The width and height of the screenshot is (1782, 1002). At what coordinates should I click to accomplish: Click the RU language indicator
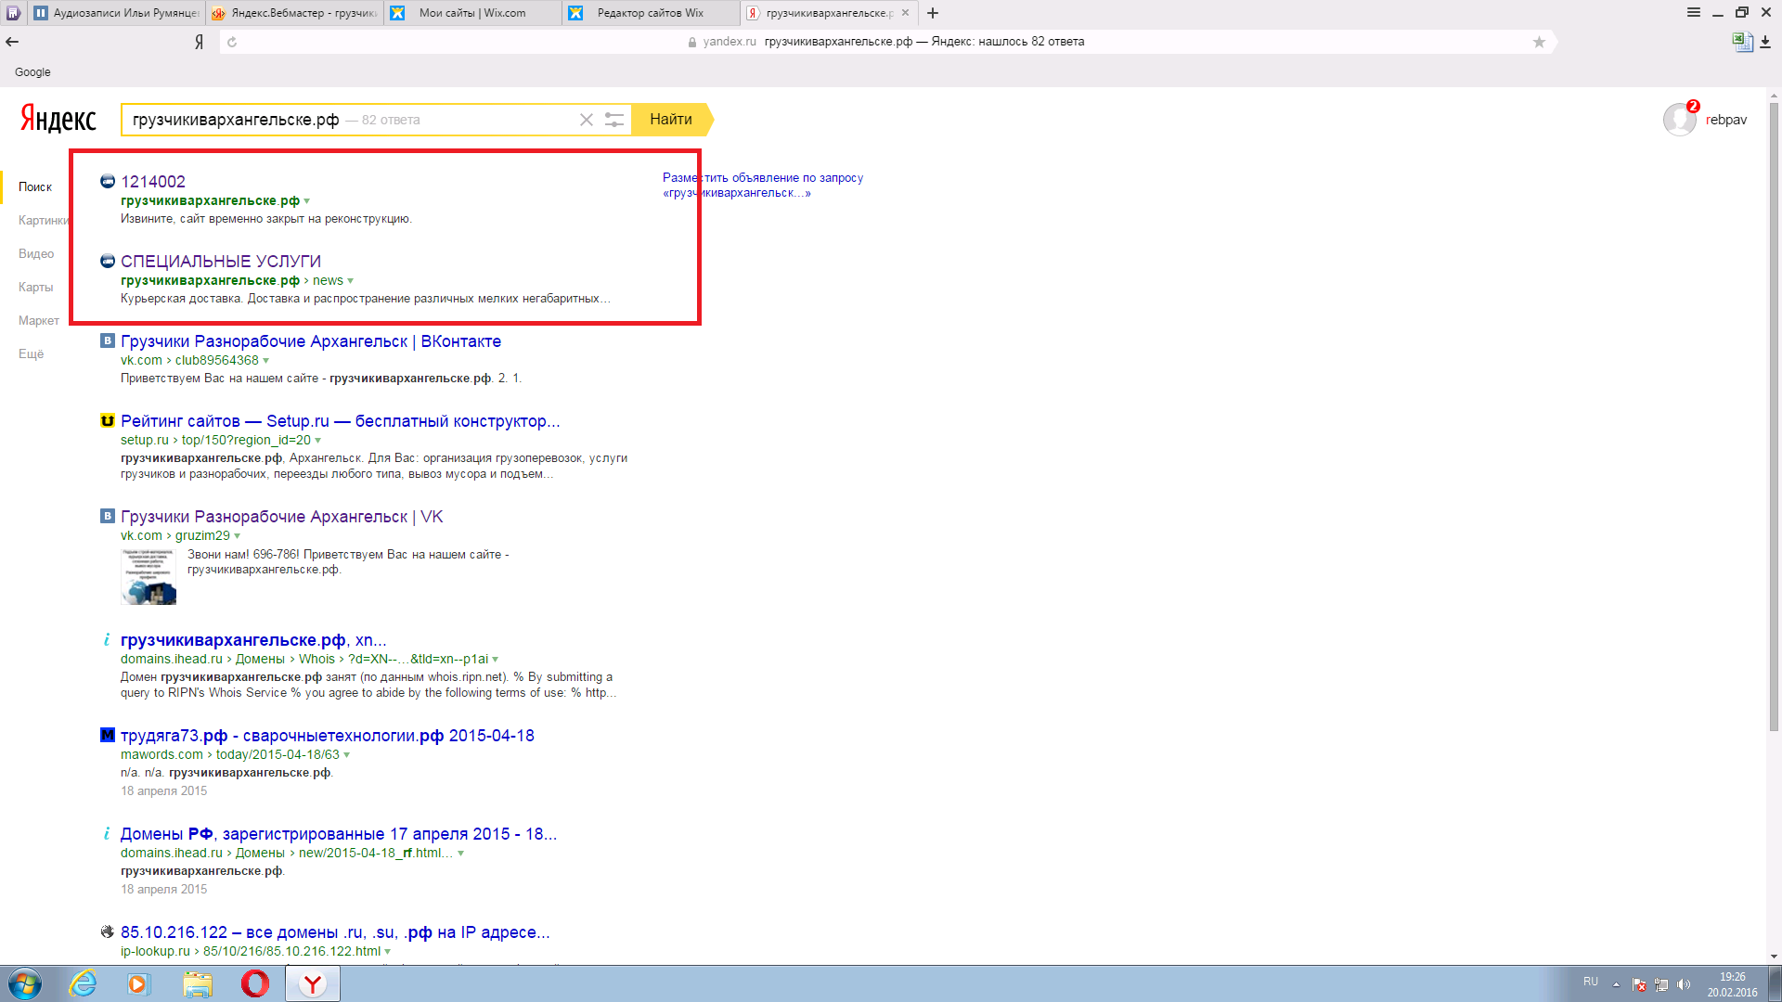click(x=1591, y=982)
